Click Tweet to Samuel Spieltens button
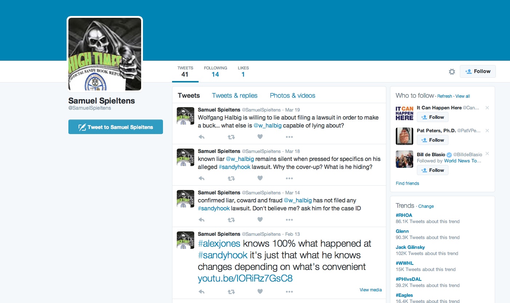Viewport: 510px width, 303px height. pos(116,127)
